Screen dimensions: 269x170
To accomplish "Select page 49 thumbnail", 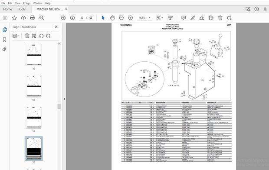I will click(34, 55).
